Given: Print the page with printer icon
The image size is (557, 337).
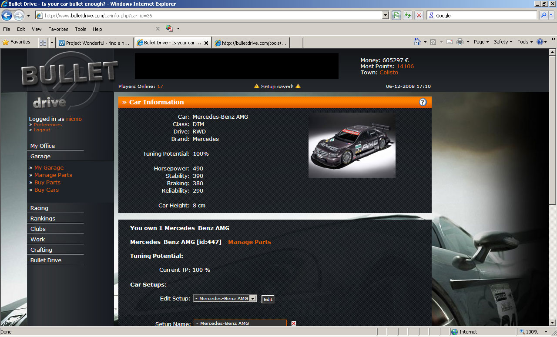Looking at the screenshot, I should coord(460,42).
